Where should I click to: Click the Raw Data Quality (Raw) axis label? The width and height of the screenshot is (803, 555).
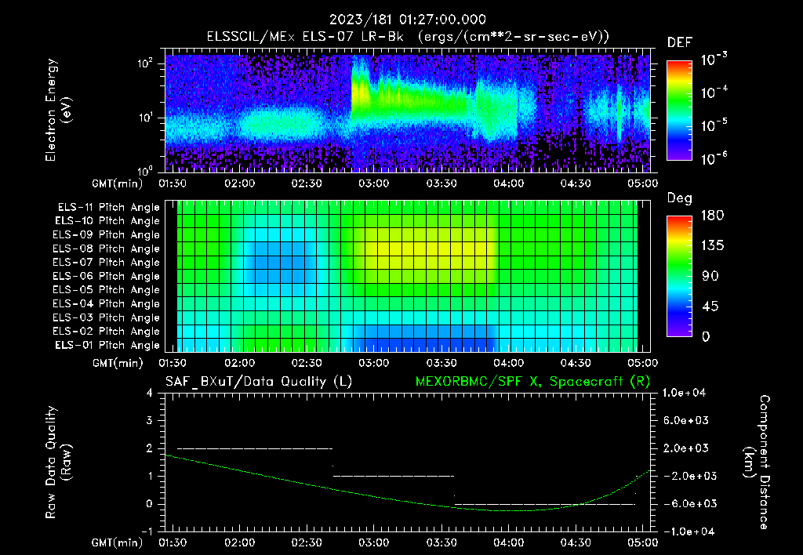[x=58, y=462]
